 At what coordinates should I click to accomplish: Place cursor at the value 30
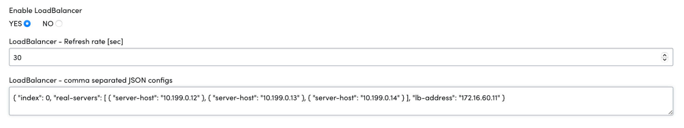coord(17,58)
